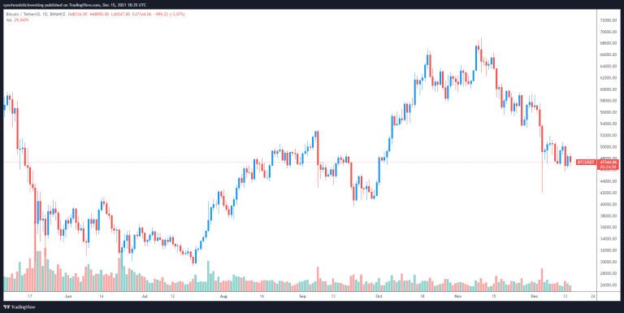This screenshot has height=313, width=624.
Task: Click the red BTCUSDT symbol tag
Action: [x=586, y=162]
